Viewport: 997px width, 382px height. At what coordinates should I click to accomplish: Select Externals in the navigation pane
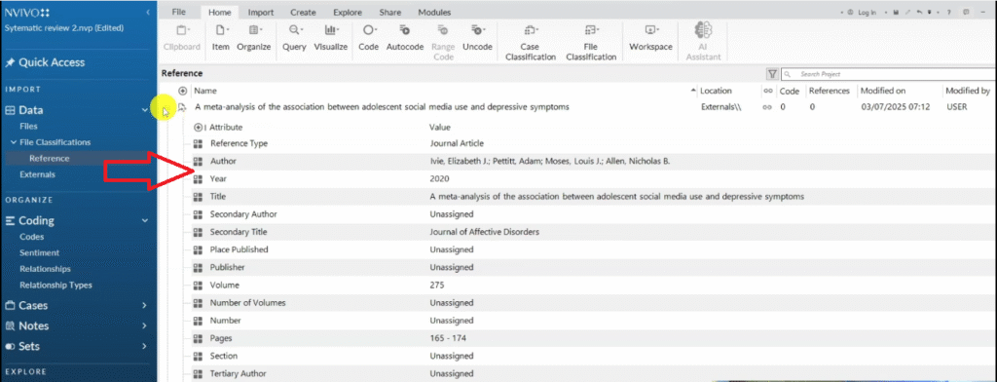[x=38, y=174]
